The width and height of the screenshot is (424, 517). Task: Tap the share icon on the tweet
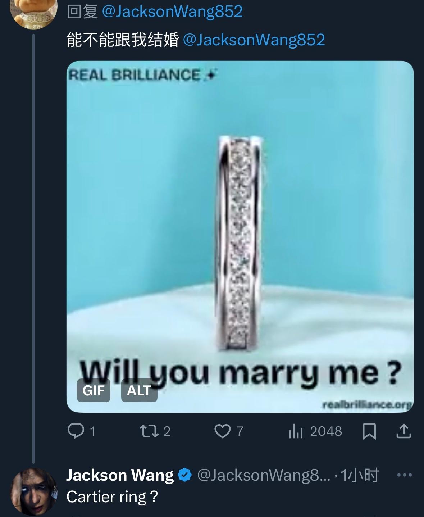(x=403, y=431)
